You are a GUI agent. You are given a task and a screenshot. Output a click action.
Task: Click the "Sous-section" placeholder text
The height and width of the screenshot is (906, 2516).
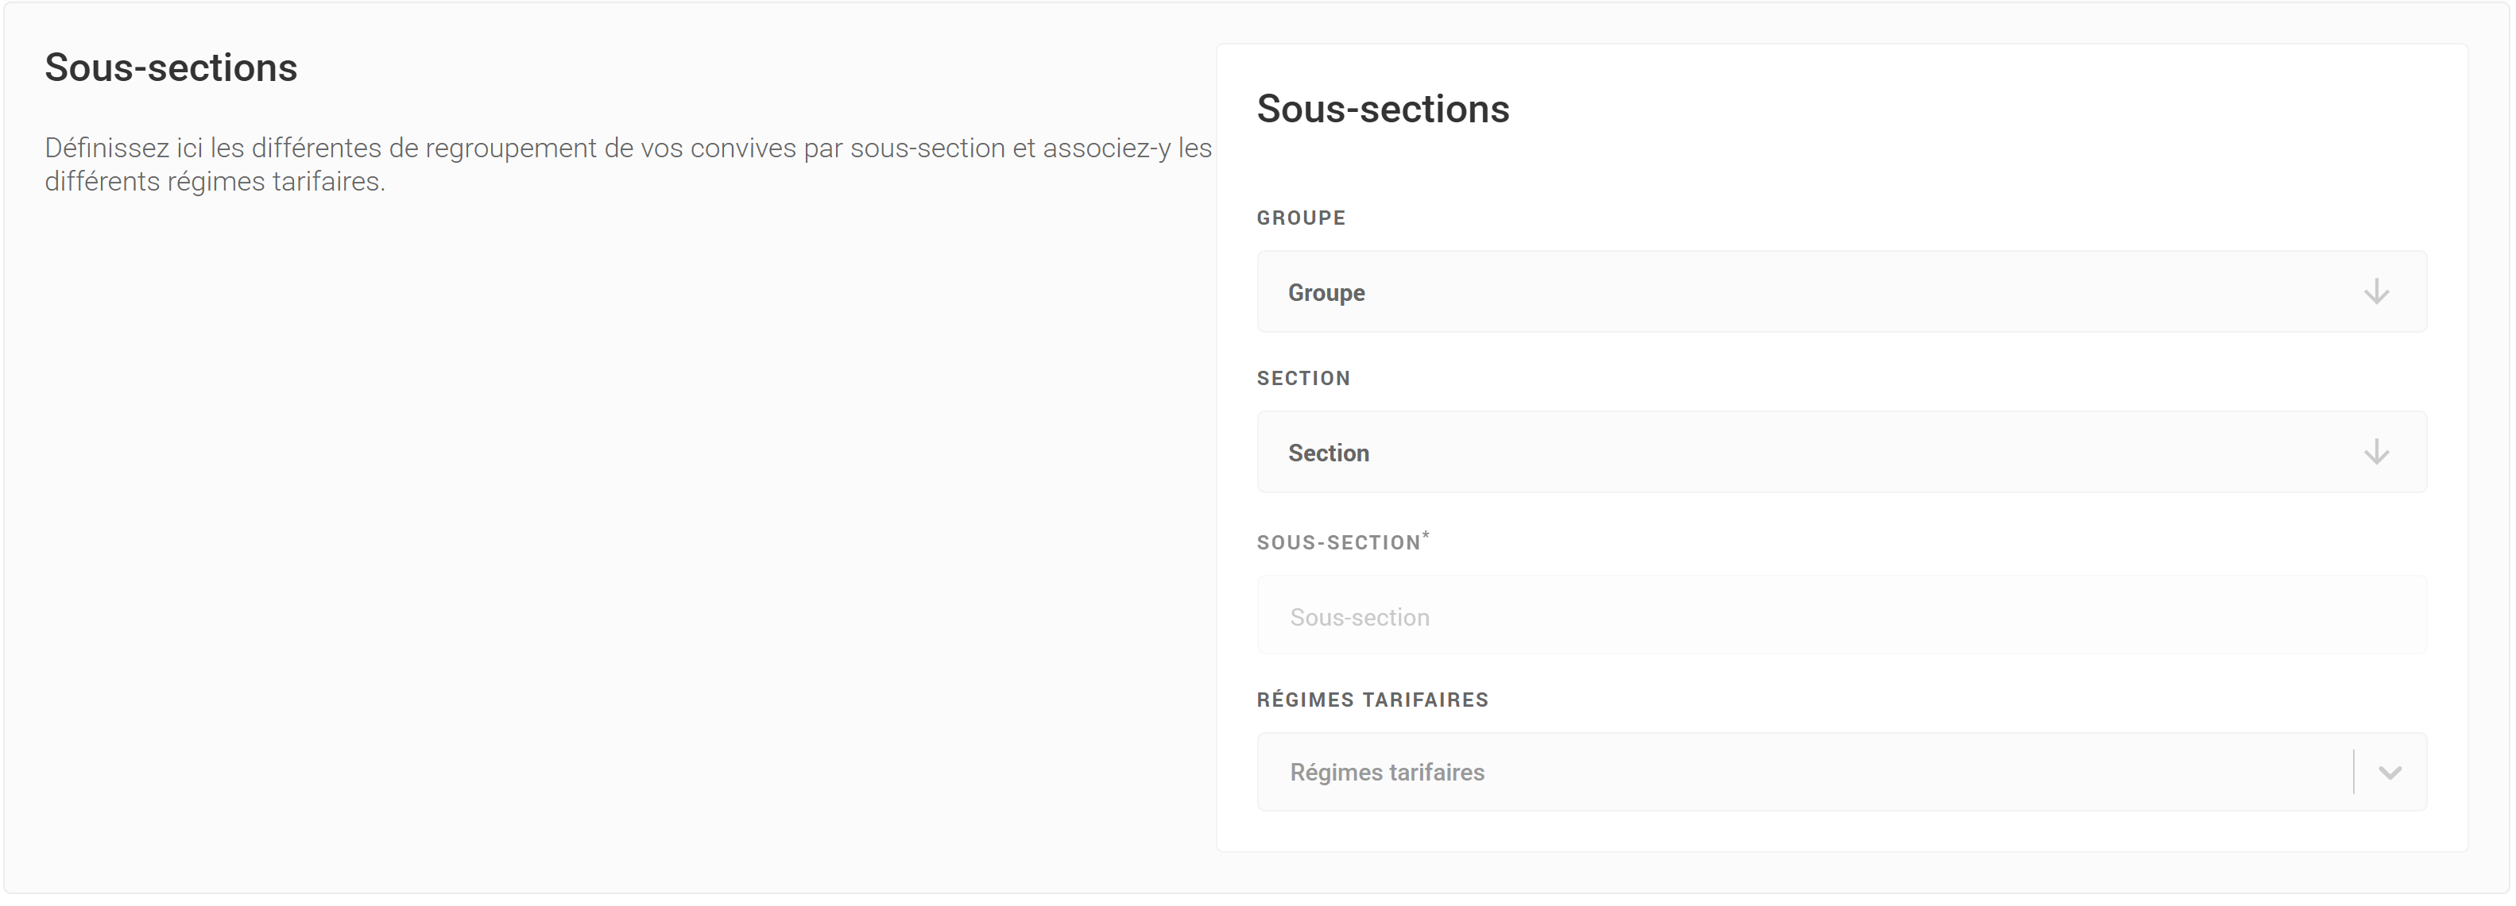coord(1359,617)
